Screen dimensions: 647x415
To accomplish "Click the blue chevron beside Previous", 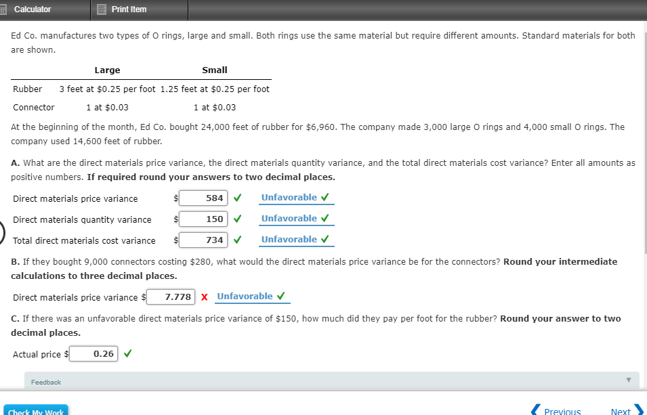I will coord(535,410).
